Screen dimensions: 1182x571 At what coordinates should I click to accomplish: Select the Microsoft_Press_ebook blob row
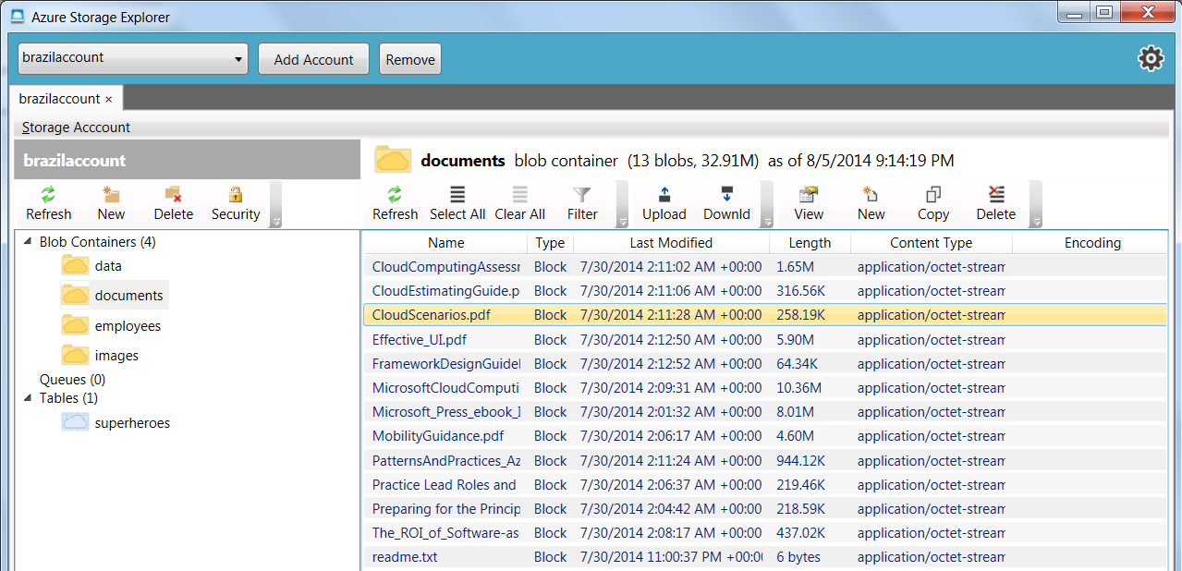[765, 411]
